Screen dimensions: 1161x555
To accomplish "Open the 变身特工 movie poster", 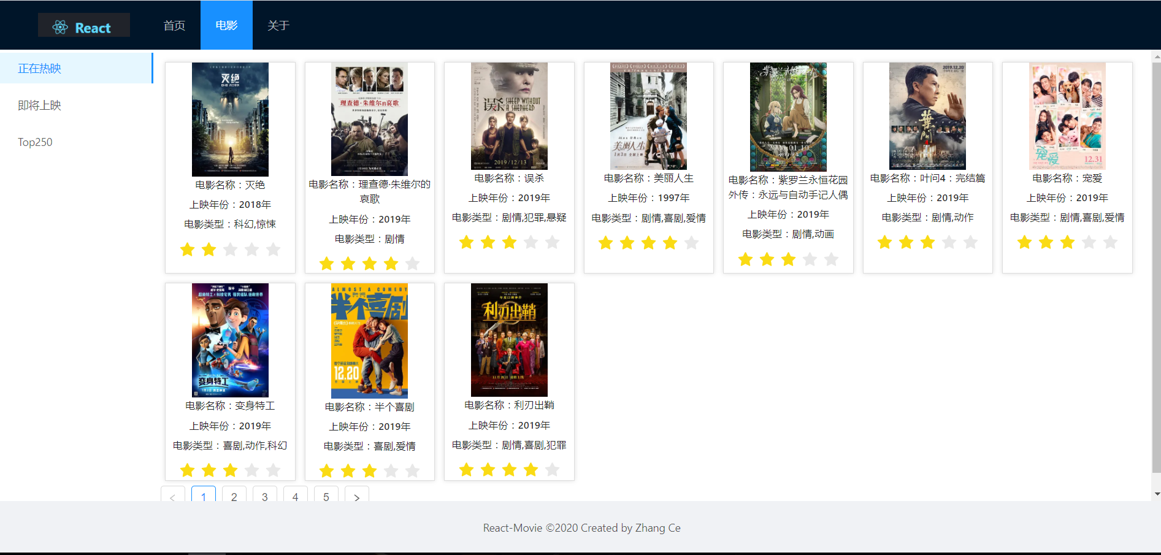I will coord(230,340).
